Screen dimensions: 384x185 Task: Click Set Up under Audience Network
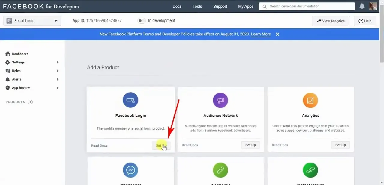coord(250,145)
